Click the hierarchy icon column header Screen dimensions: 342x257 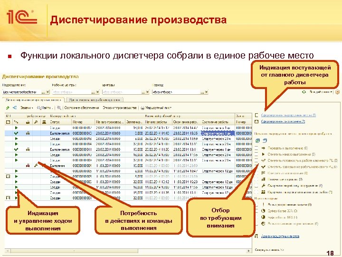click(x=16, y=122)
